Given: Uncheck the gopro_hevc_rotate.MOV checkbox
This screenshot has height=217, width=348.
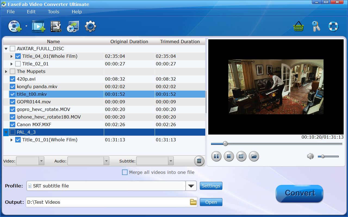Looking at the screenshot, I should (13, 109).
